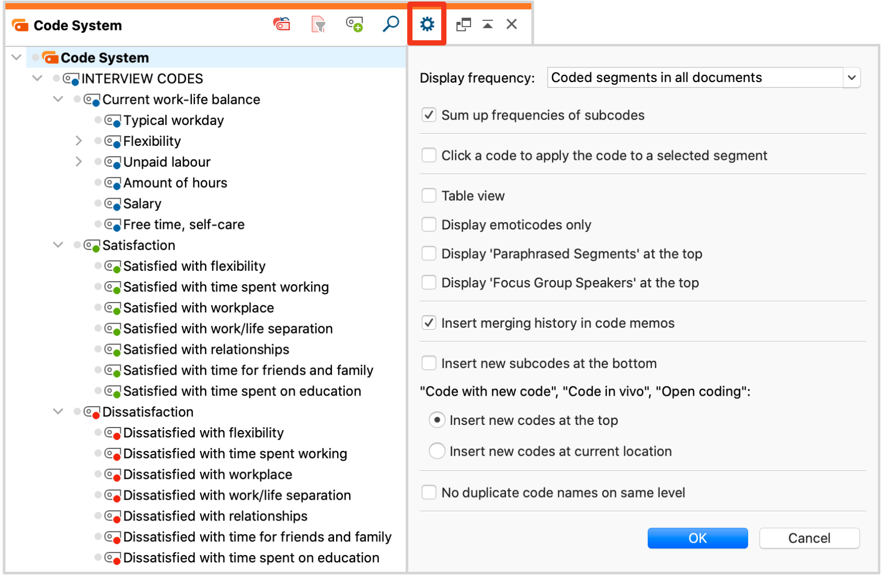Viewport: 884px width, 577px height.
Task: Check Display 'Focus Group Speakers' at the top
Action: point(429,283)
